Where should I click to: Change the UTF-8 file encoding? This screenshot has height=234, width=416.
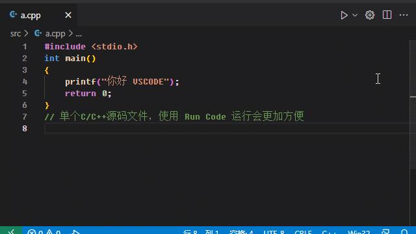(274, 231)
